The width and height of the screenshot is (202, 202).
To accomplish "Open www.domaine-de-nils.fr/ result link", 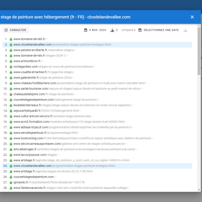I will coord(30,39).
